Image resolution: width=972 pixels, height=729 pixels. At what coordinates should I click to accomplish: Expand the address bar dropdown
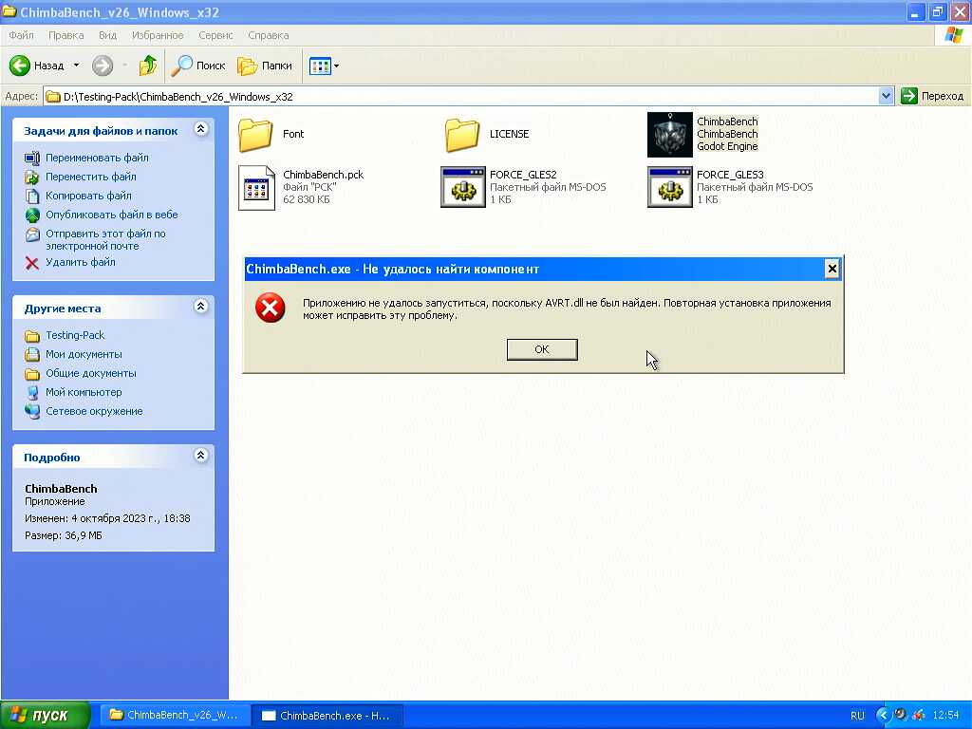(x=886, y=96)
